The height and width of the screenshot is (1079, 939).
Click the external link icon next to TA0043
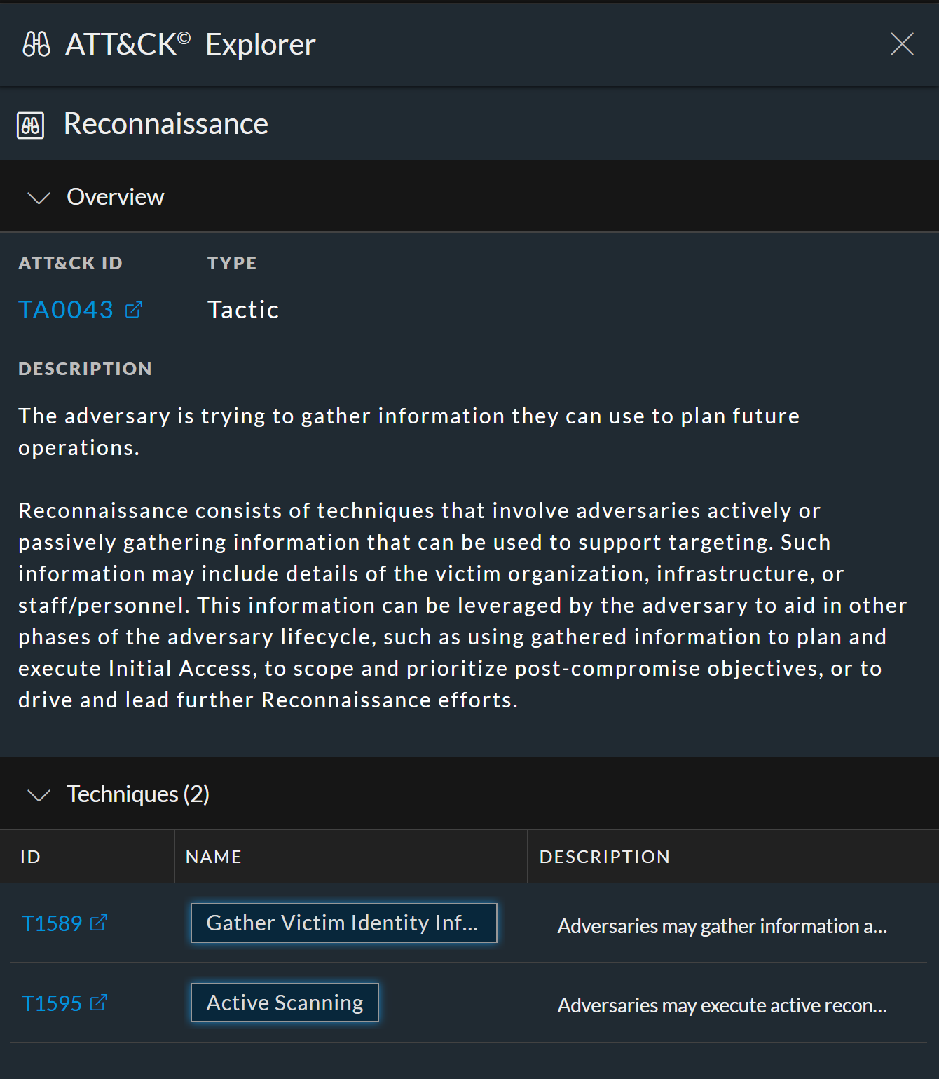(133, 309)
